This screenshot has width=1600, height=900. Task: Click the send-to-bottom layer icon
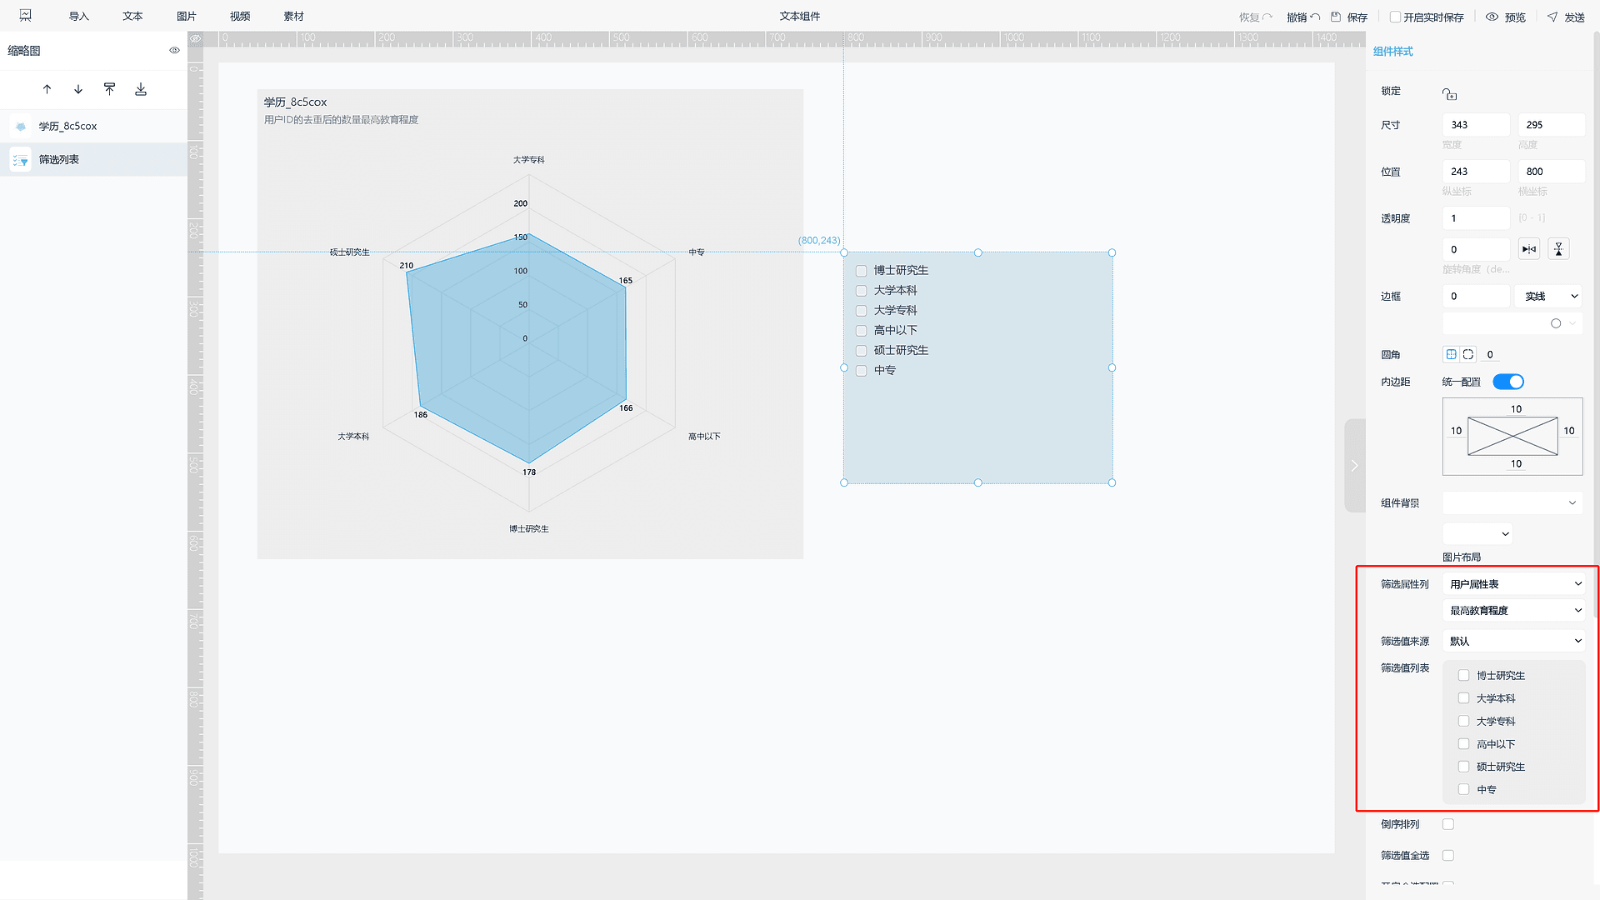click(141, 89)
